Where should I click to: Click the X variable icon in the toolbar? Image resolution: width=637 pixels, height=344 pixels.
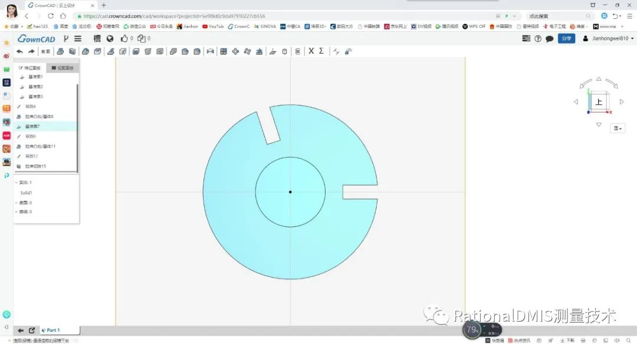click(311, 52)
